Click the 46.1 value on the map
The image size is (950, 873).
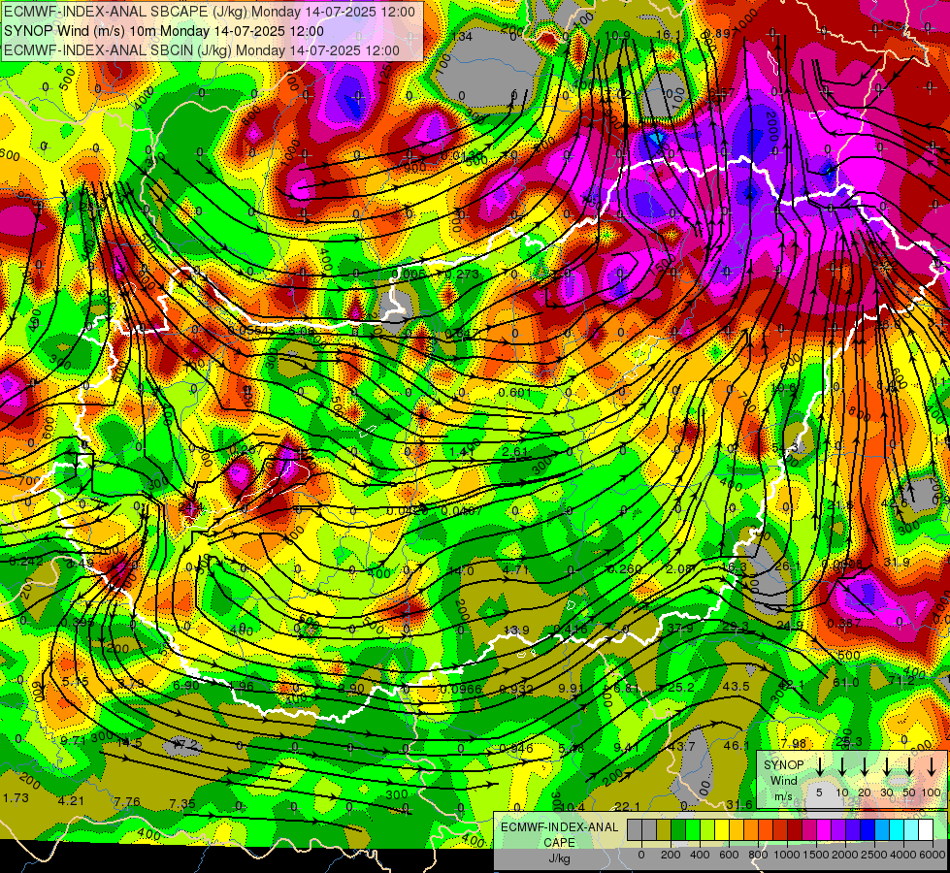pyautogui.click(x=737, y=746)
